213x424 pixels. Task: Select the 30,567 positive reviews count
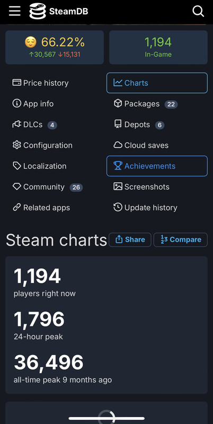coord(42,55)
